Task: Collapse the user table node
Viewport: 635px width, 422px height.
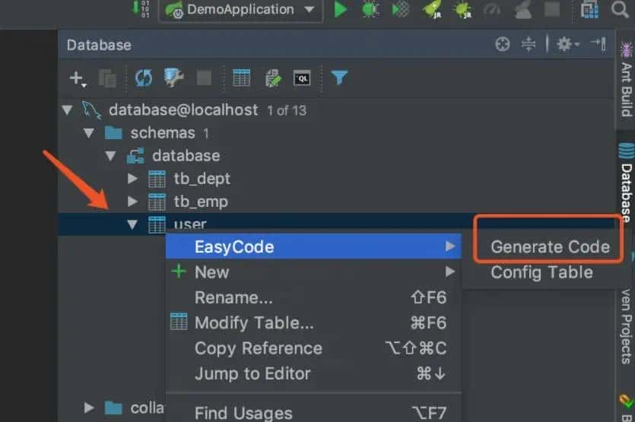Action: 132,224
